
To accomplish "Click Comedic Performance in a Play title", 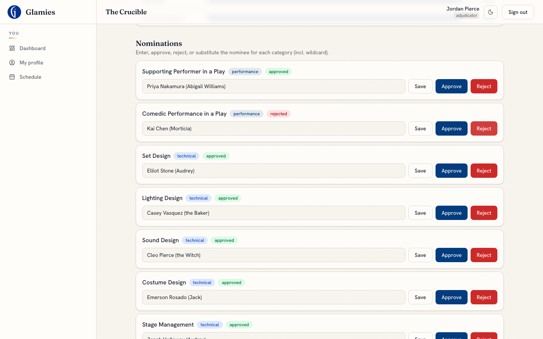I will 184,114.
